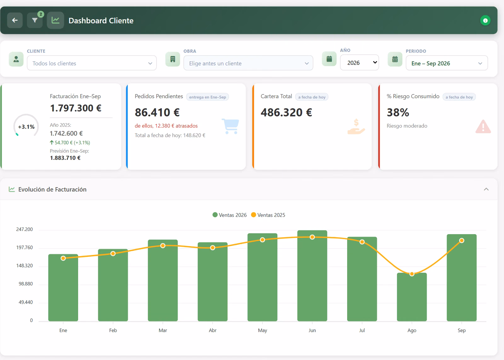Open the 2026 year selector
This screenshot has width=504, height=360.
tap(359, 63)
